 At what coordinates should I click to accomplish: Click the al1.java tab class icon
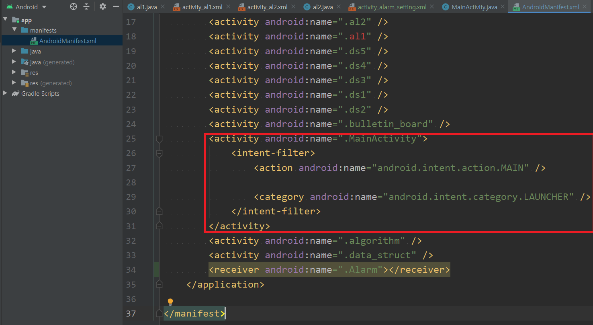point(131,7)
